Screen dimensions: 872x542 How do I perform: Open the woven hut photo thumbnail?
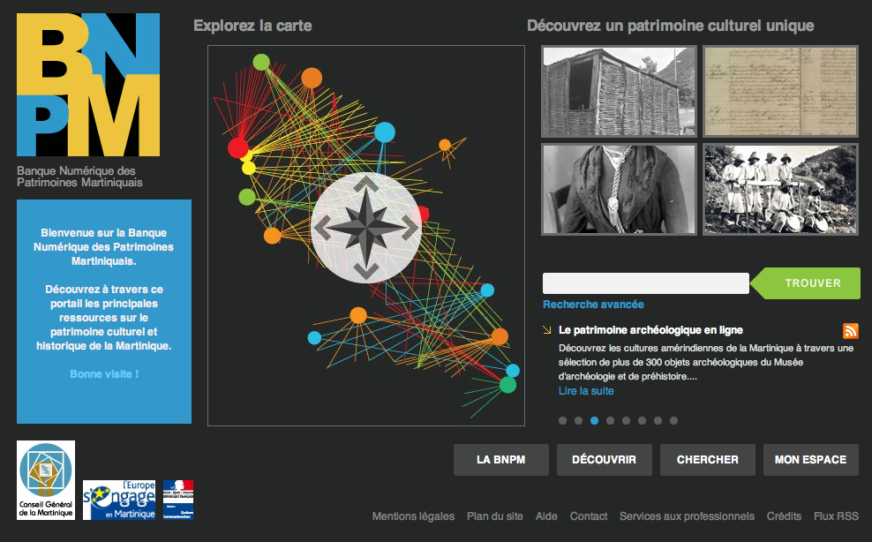click(619, 91)
